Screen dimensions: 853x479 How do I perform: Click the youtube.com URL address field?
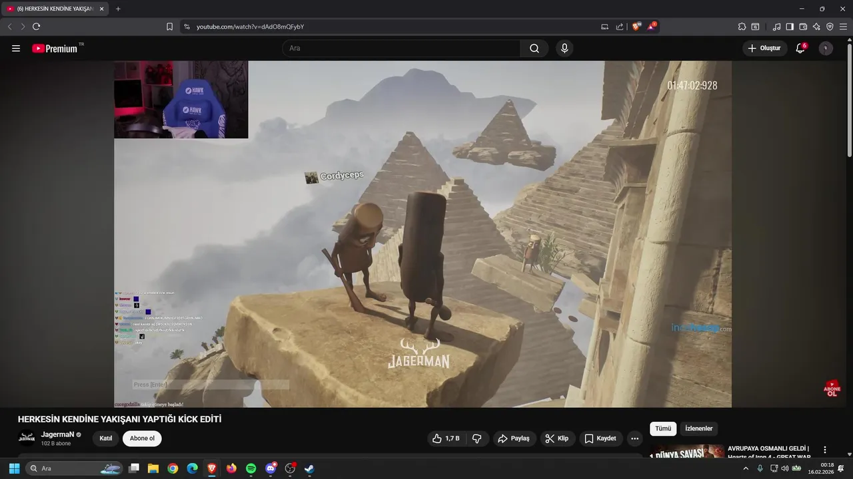[250, 27]
